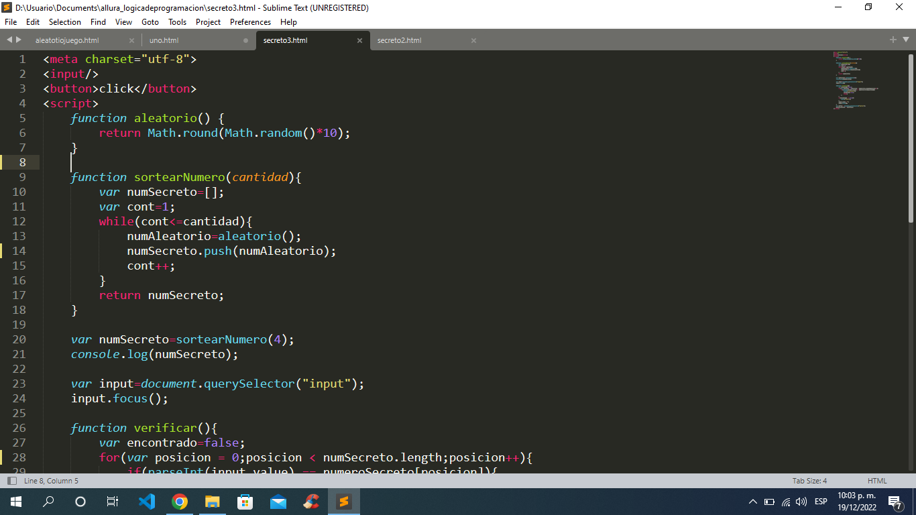The width and height of the screenshot is (916, 515).
Task: Close the secreto2.html tab
Action: coord(473,40)
